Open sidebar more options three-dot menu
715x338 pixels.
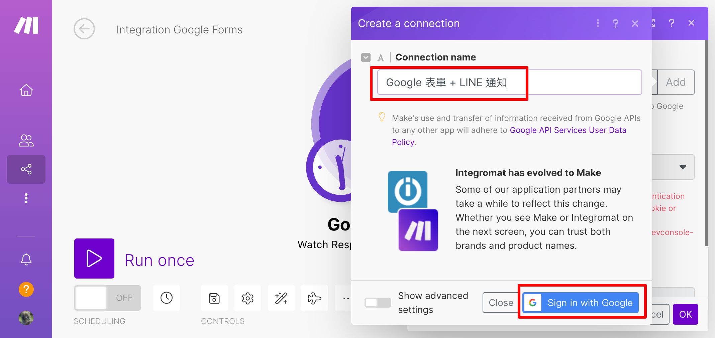pyautogui.click(x=26, y=198)
